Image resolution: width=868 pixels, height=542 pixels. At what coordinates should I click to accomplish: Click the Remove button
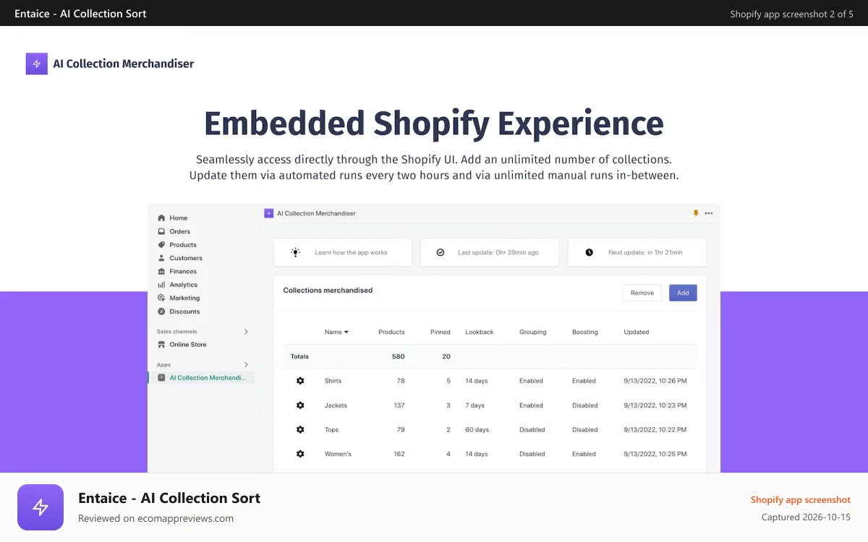(642, 293)
